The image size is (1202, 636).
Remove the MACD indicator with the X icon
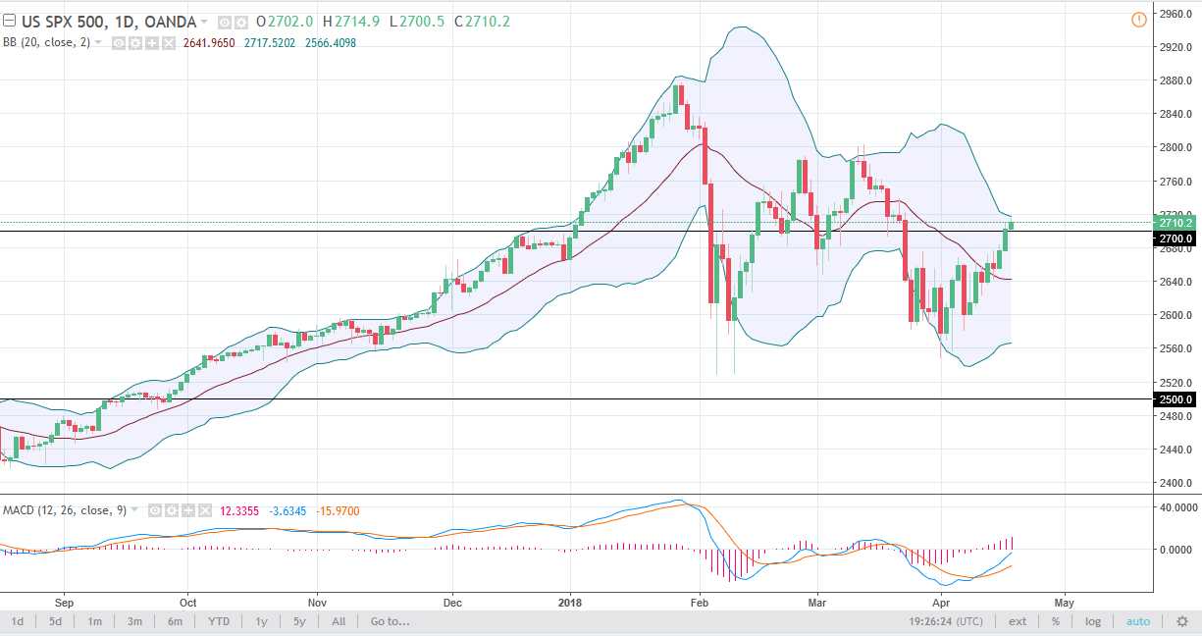(x=204, y=510)
